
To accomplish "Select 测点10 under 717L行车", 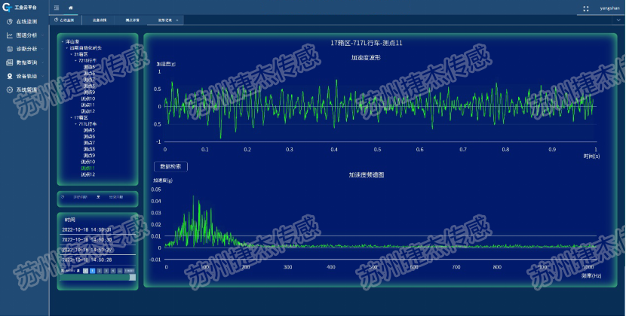I will pyautogui.click(x=87, y=162).
